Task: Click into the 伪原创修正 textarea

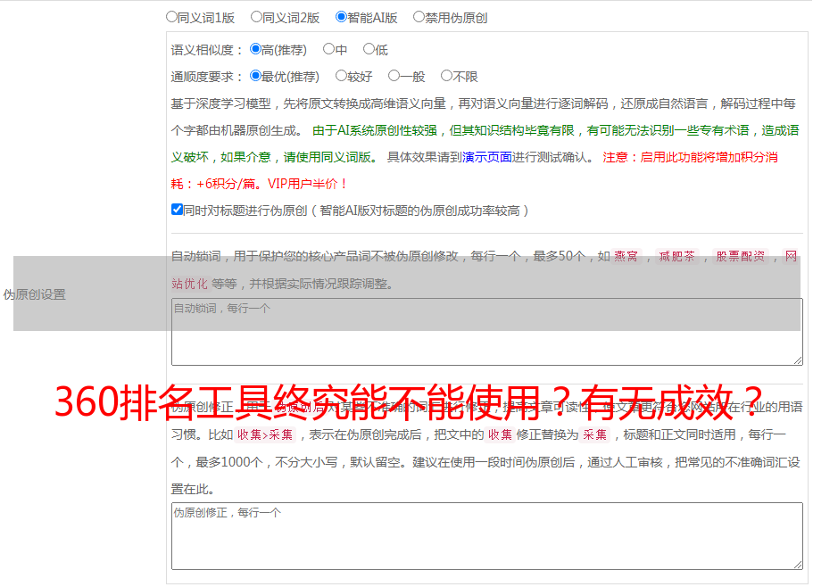Action: coord(487,536)
